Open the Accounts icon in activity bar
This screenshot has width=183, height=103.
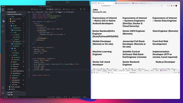coord(3,88)
